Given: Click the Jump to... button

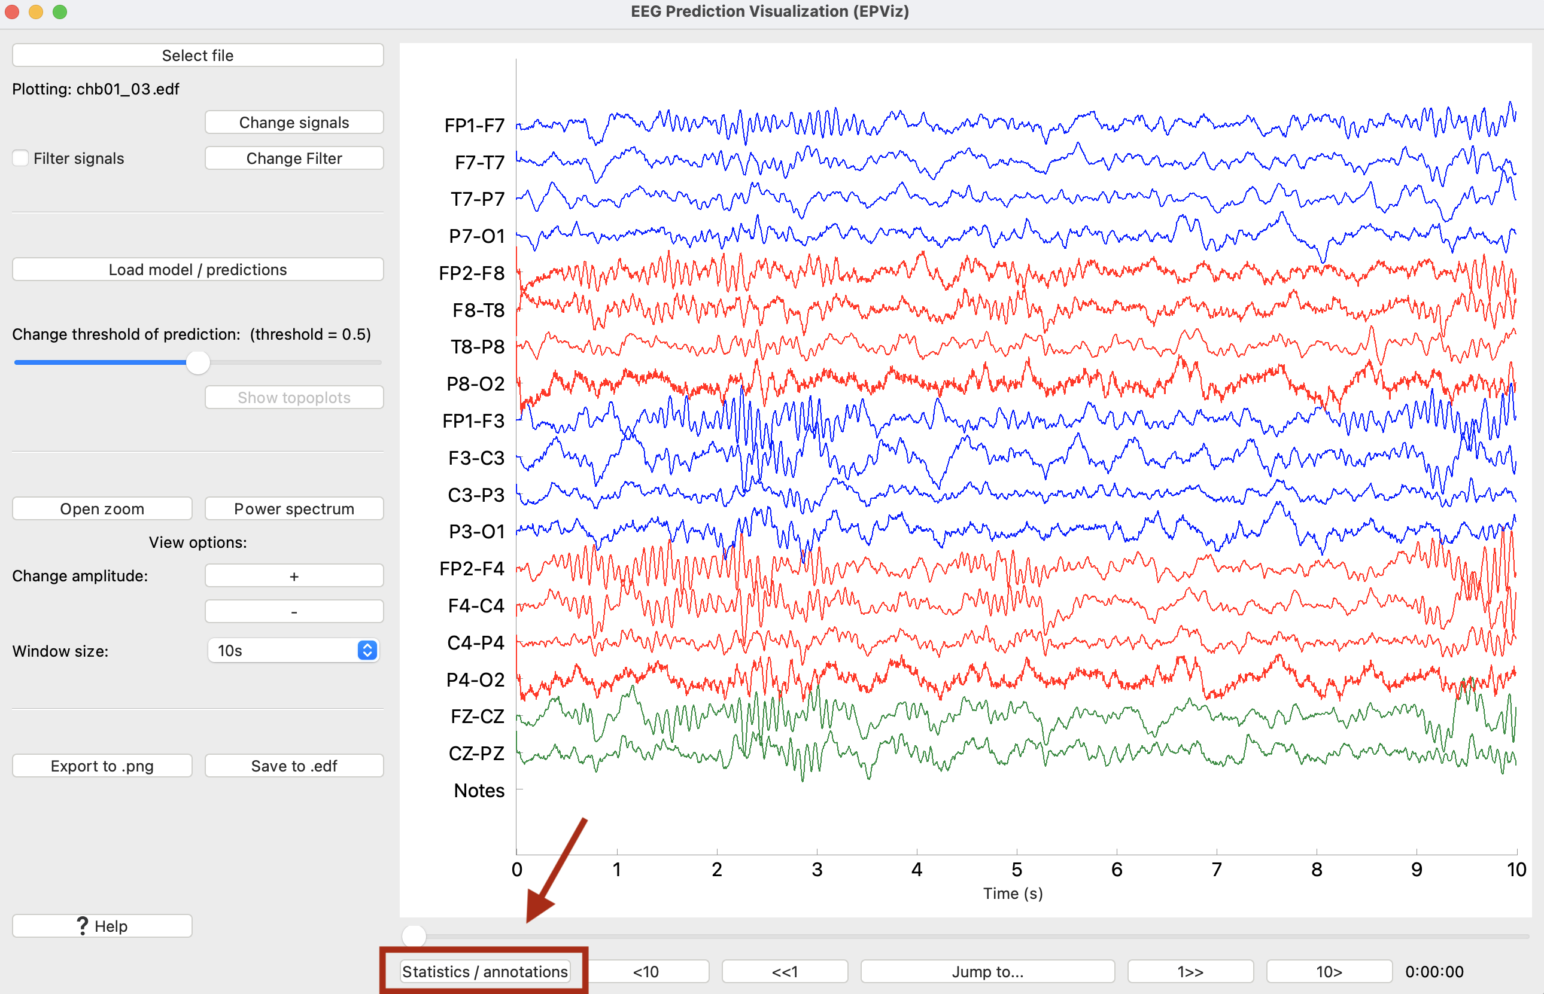Looking at the screenshot, I should tap(987, 971).
